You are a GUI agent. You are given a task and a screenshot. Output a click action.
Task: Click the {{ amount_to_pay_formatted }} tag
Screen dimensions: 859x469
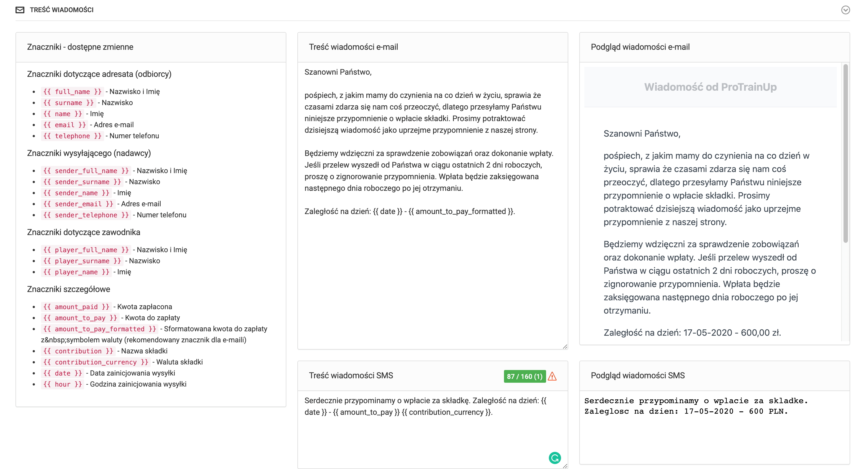coord(99,329)
